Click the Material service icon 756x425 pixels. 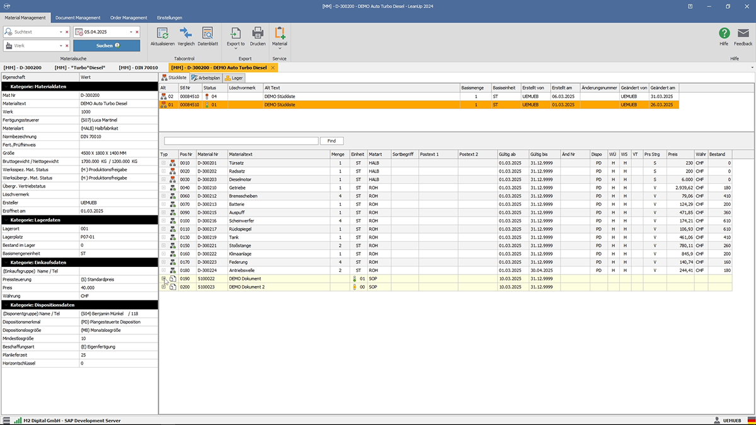[279, 35]
